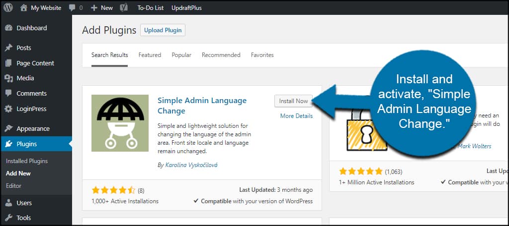Click the Media library icon

point(8,78)
